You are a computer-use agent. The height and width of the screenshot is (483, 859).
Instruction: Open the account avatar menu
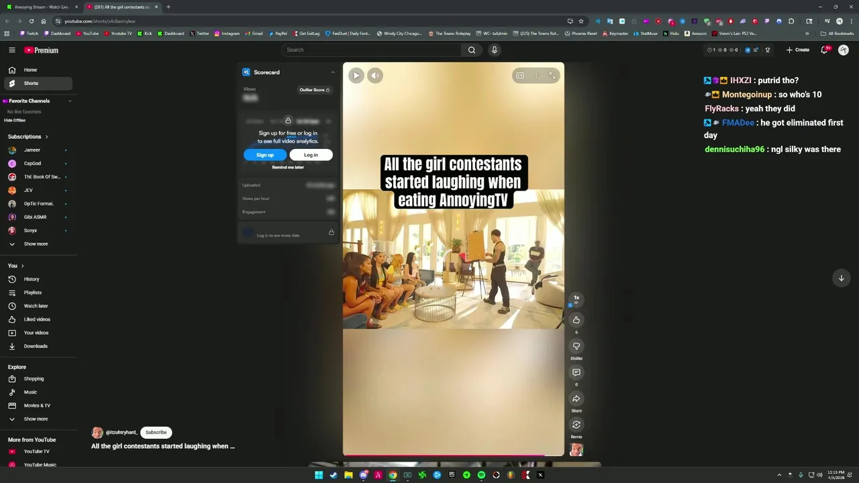click(844, 50)
